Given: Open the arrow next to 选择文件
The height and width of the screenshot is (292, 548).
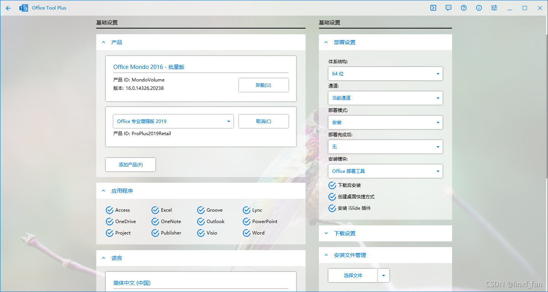Looking at the screenshot, I should pos(384,276).
